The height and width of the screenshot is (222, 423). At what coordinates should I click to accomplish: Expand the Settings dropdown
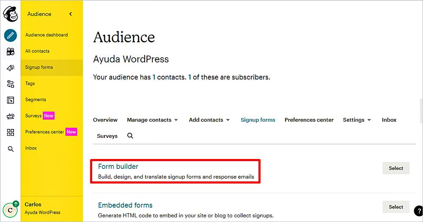[357, 120]
